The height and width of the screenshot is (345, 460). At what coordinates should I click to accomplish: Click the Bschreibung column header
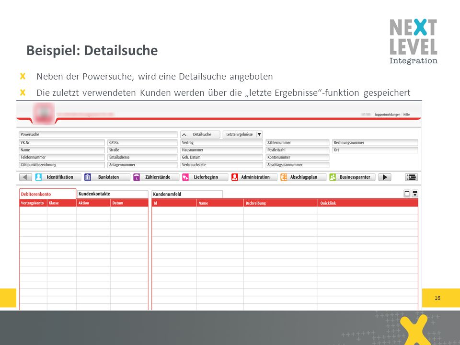(x=281, y=203)
